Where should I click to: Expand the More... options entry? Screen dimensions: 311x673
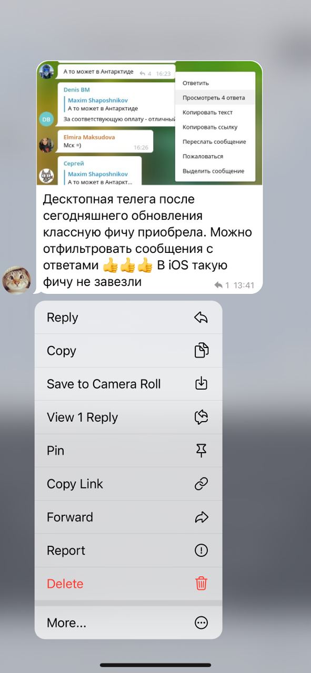128,623
